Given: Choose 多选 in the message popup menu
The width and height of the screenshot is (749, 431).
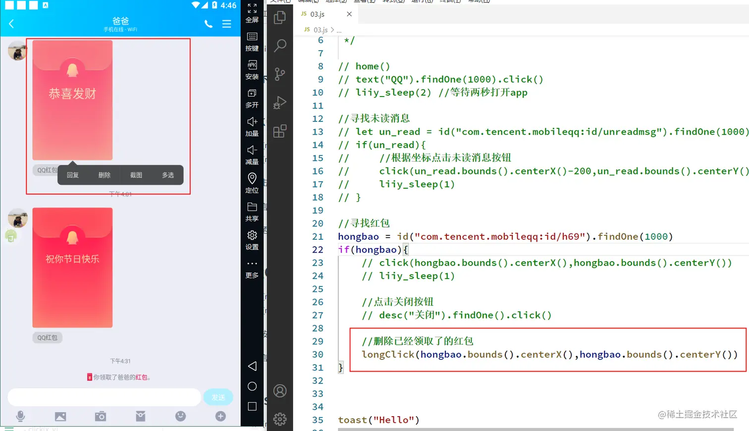Looking at the screenshot, I should [168, 175].
